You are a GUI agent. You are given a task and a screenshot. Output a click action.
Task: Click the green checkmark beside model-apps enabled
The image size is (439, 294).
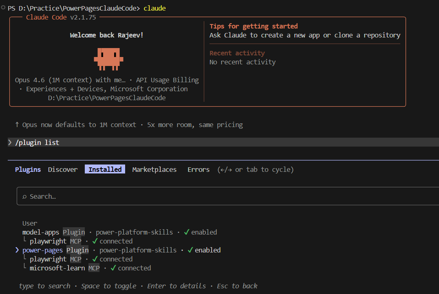point(187,232)
